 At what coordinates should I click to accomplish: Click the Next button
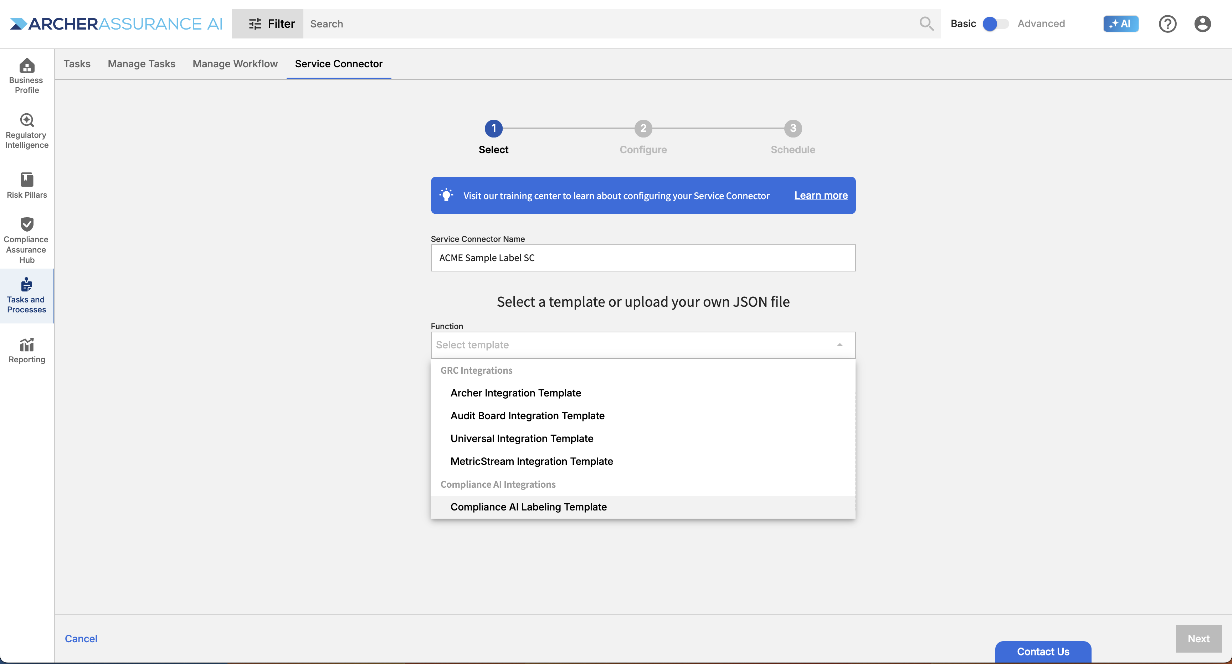coord(1198,638)
